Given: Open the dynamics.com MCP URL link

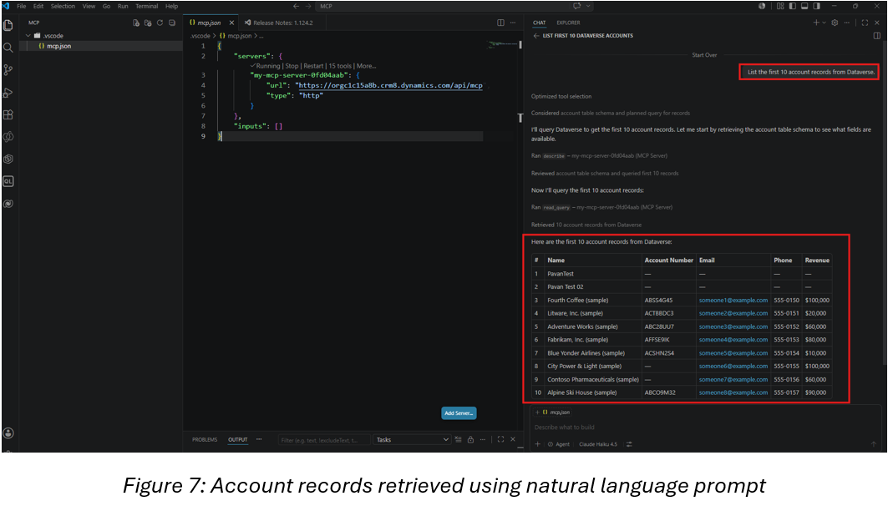Looking at the screenshot, I should click(x=390, y=85).
